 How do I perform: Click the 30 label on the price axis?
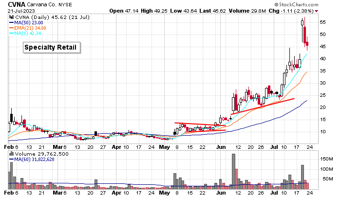pyautogui.click(x=322, y=83)
